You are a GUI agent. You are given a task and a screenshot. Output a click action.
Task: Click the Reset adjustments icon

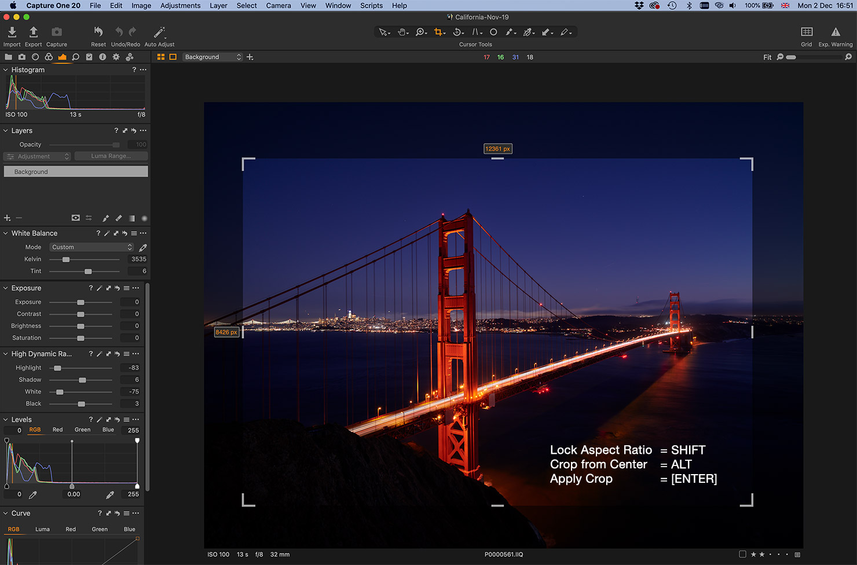tap(98, 32)
